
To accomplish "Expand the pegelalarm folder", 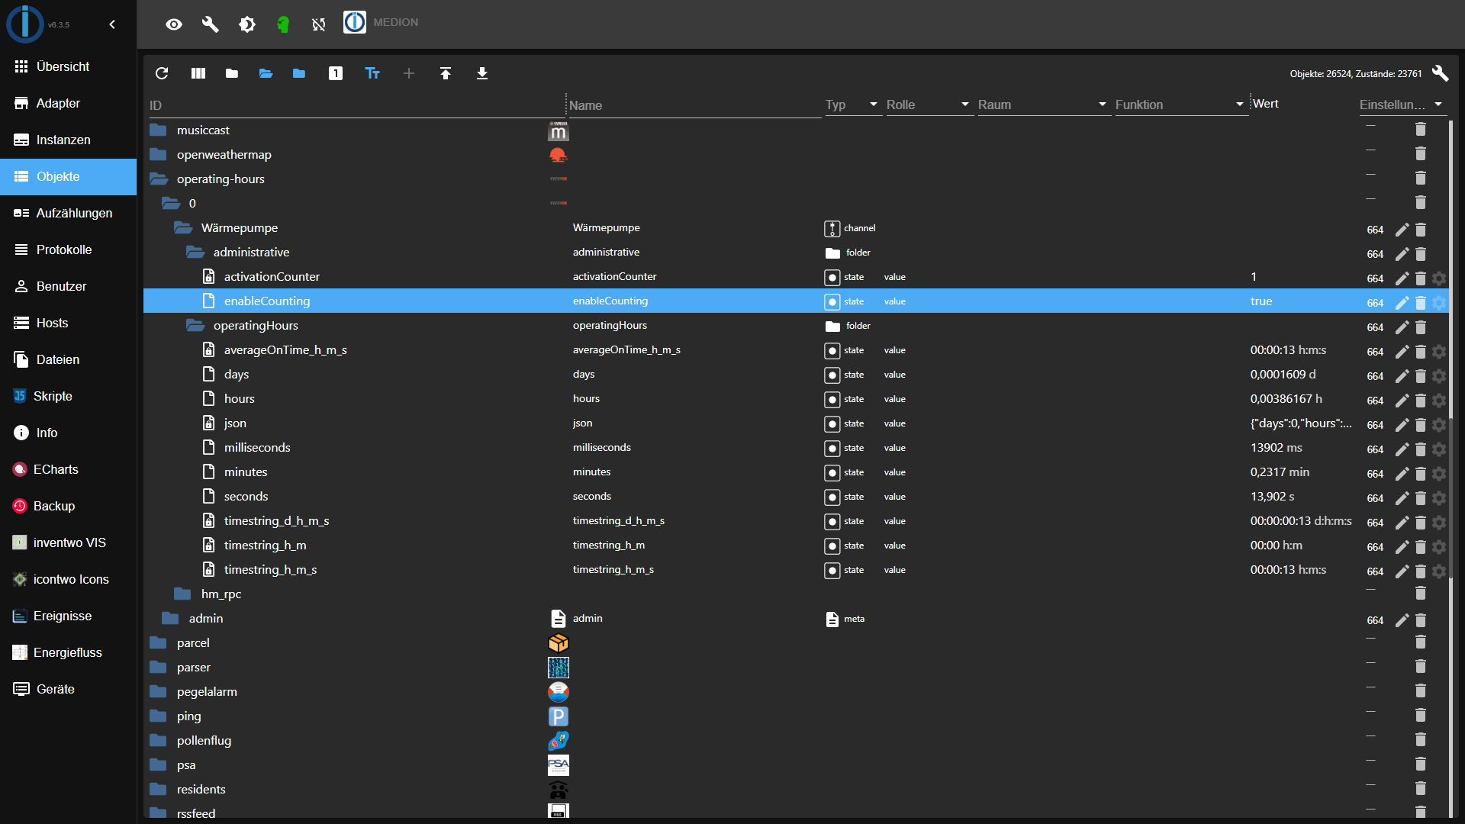I will pos(158,691).
